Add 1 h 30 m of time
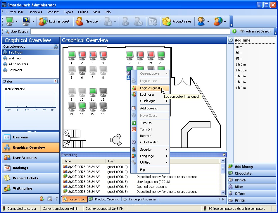This screenshot has width=278, height=213. (241, 70)
